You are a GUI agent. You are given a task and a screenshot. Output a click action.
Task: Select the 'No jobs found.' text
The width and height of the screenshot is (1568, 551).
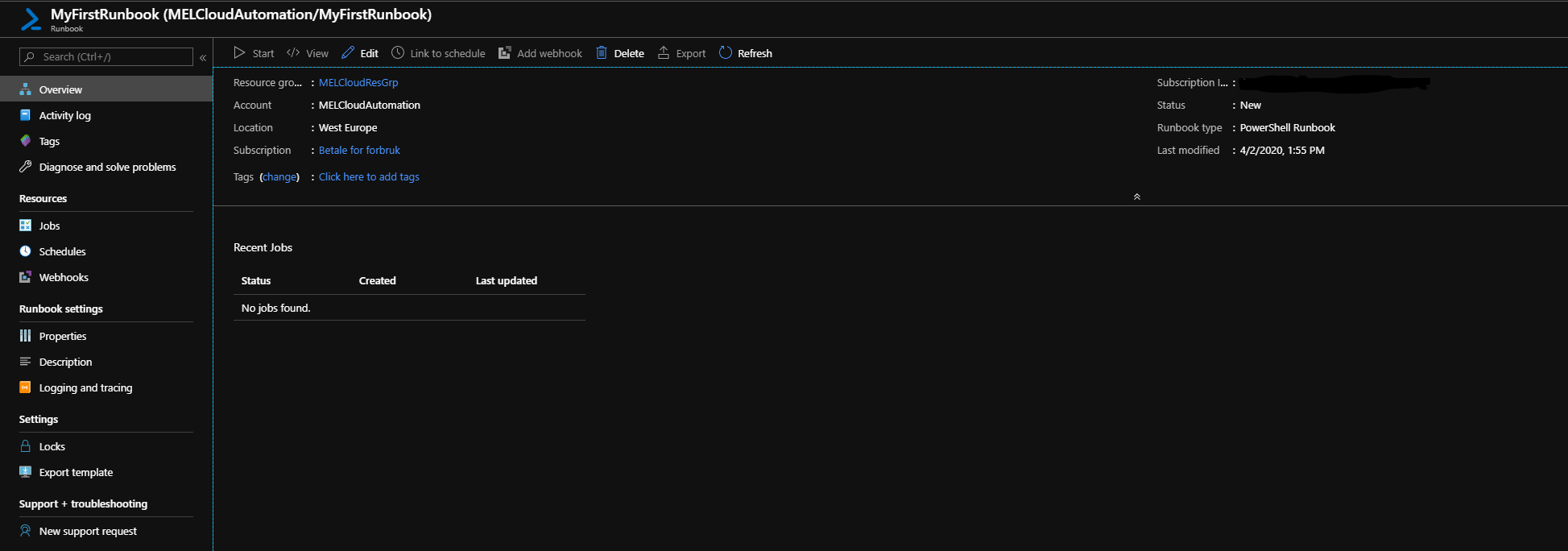pyautogui.click(x=275, y=308)
